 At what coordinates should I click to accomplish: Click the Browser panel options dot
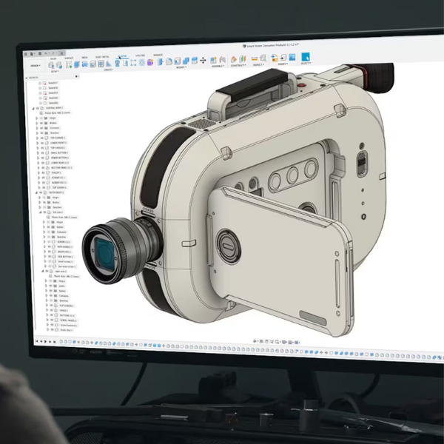pos(76,76)
